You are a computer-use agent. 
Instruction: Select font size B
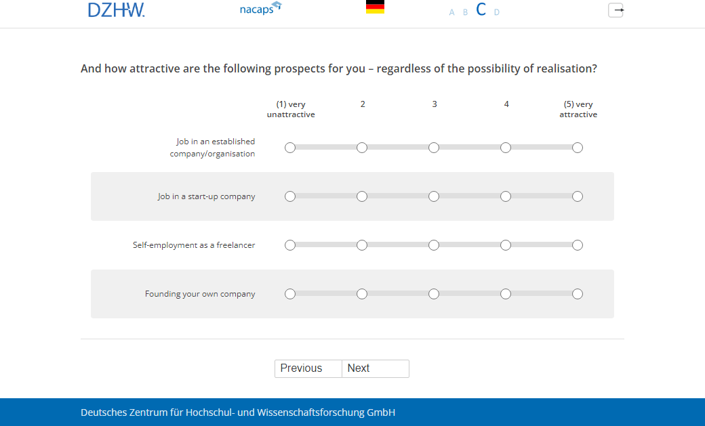[x=466, y=12]
